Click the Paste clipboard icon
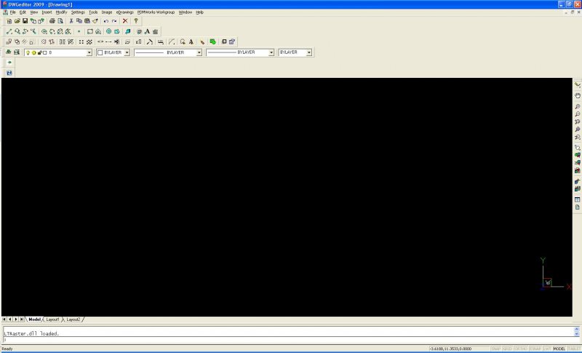Image resolution: width=582 pixels, height=353 pixels. pyautogui.click(x=87, y=21)
